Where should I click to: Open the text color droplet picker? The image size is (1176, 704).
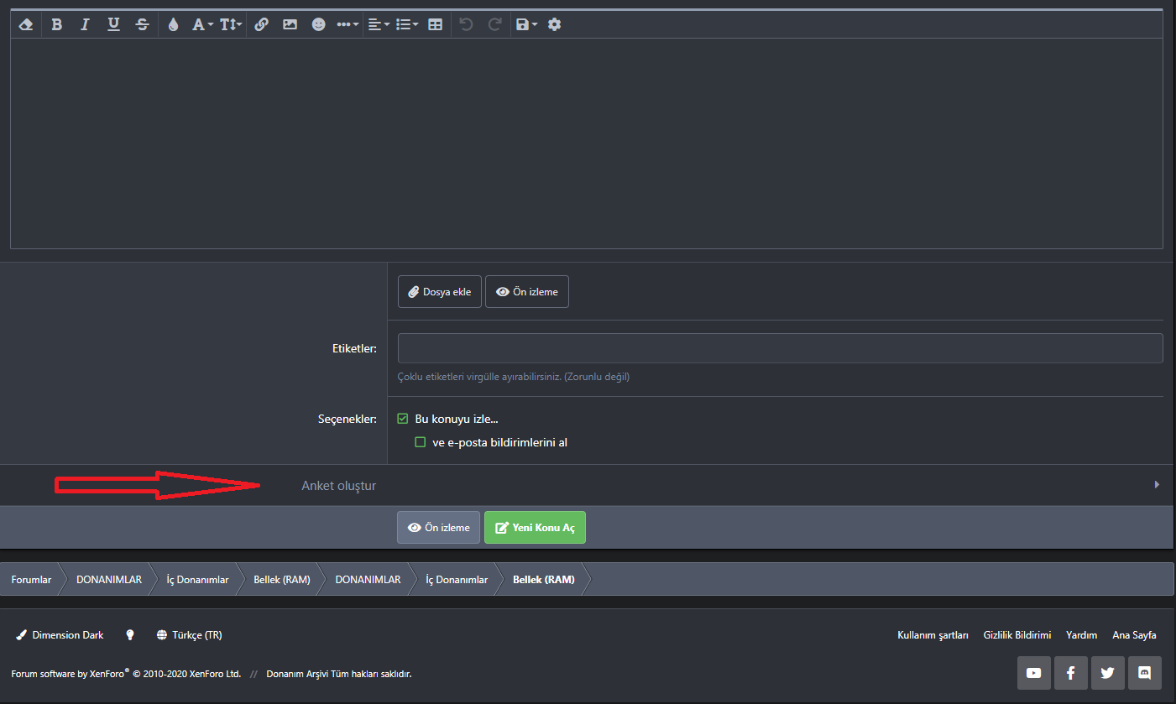pyautogui.click(x=173, y=24)
